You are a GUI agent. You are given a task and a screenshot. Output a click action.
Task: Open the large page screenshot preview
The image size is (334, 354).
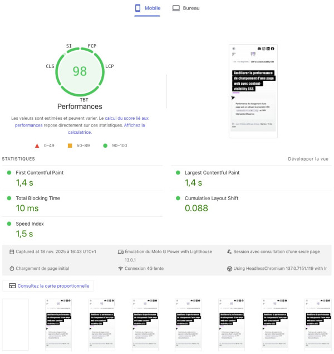point(253,91)
